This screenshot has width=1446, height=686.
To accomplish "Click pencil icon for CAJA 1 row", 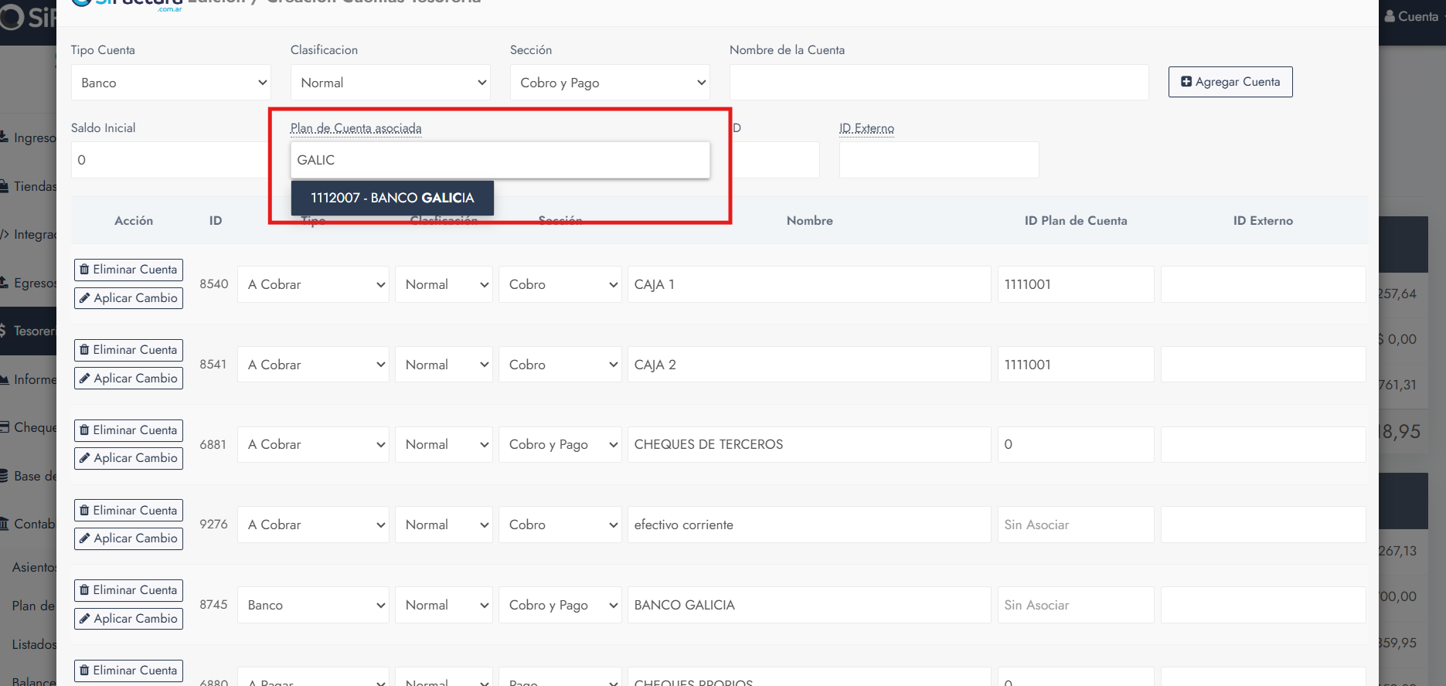I will 85,298.
